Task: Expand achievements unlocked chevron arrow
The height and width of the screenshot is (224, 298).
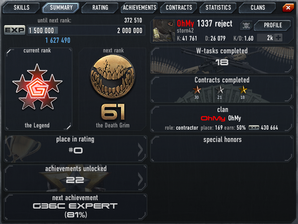Action: click(x=140, y=179)
